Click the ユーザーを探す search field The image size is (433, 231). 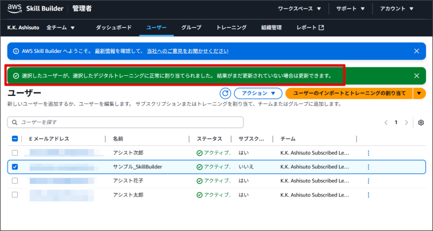tap(126, 122)
